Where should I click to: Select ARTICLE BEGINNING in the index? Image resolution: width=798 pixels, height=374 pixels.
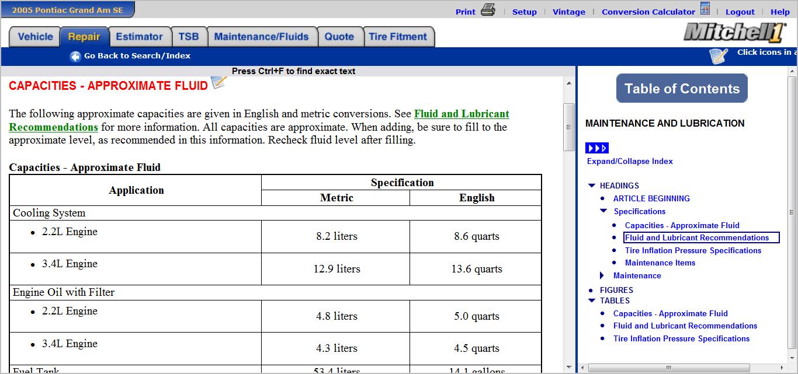(x=651, y=198)
